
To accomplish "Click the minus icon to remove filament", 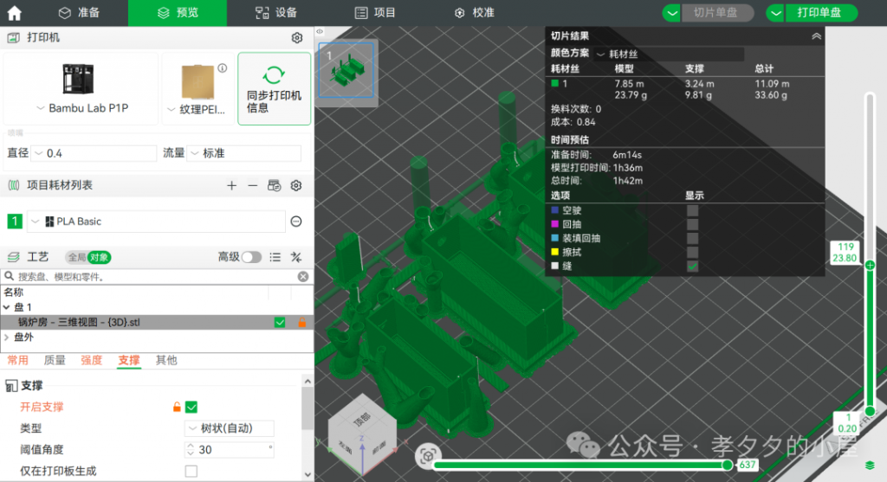I will tap(252, 185).
